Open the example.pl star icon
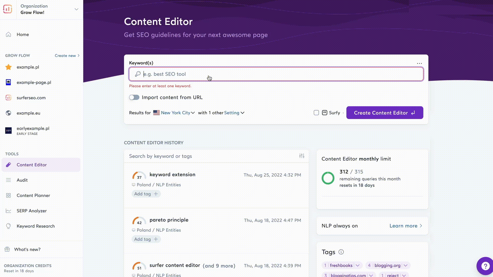Viewport: 493px width, 277px height. coord(8,67)
